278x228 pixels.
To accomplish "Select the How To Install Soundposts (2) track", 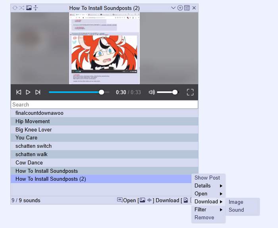I will [101, 179].
